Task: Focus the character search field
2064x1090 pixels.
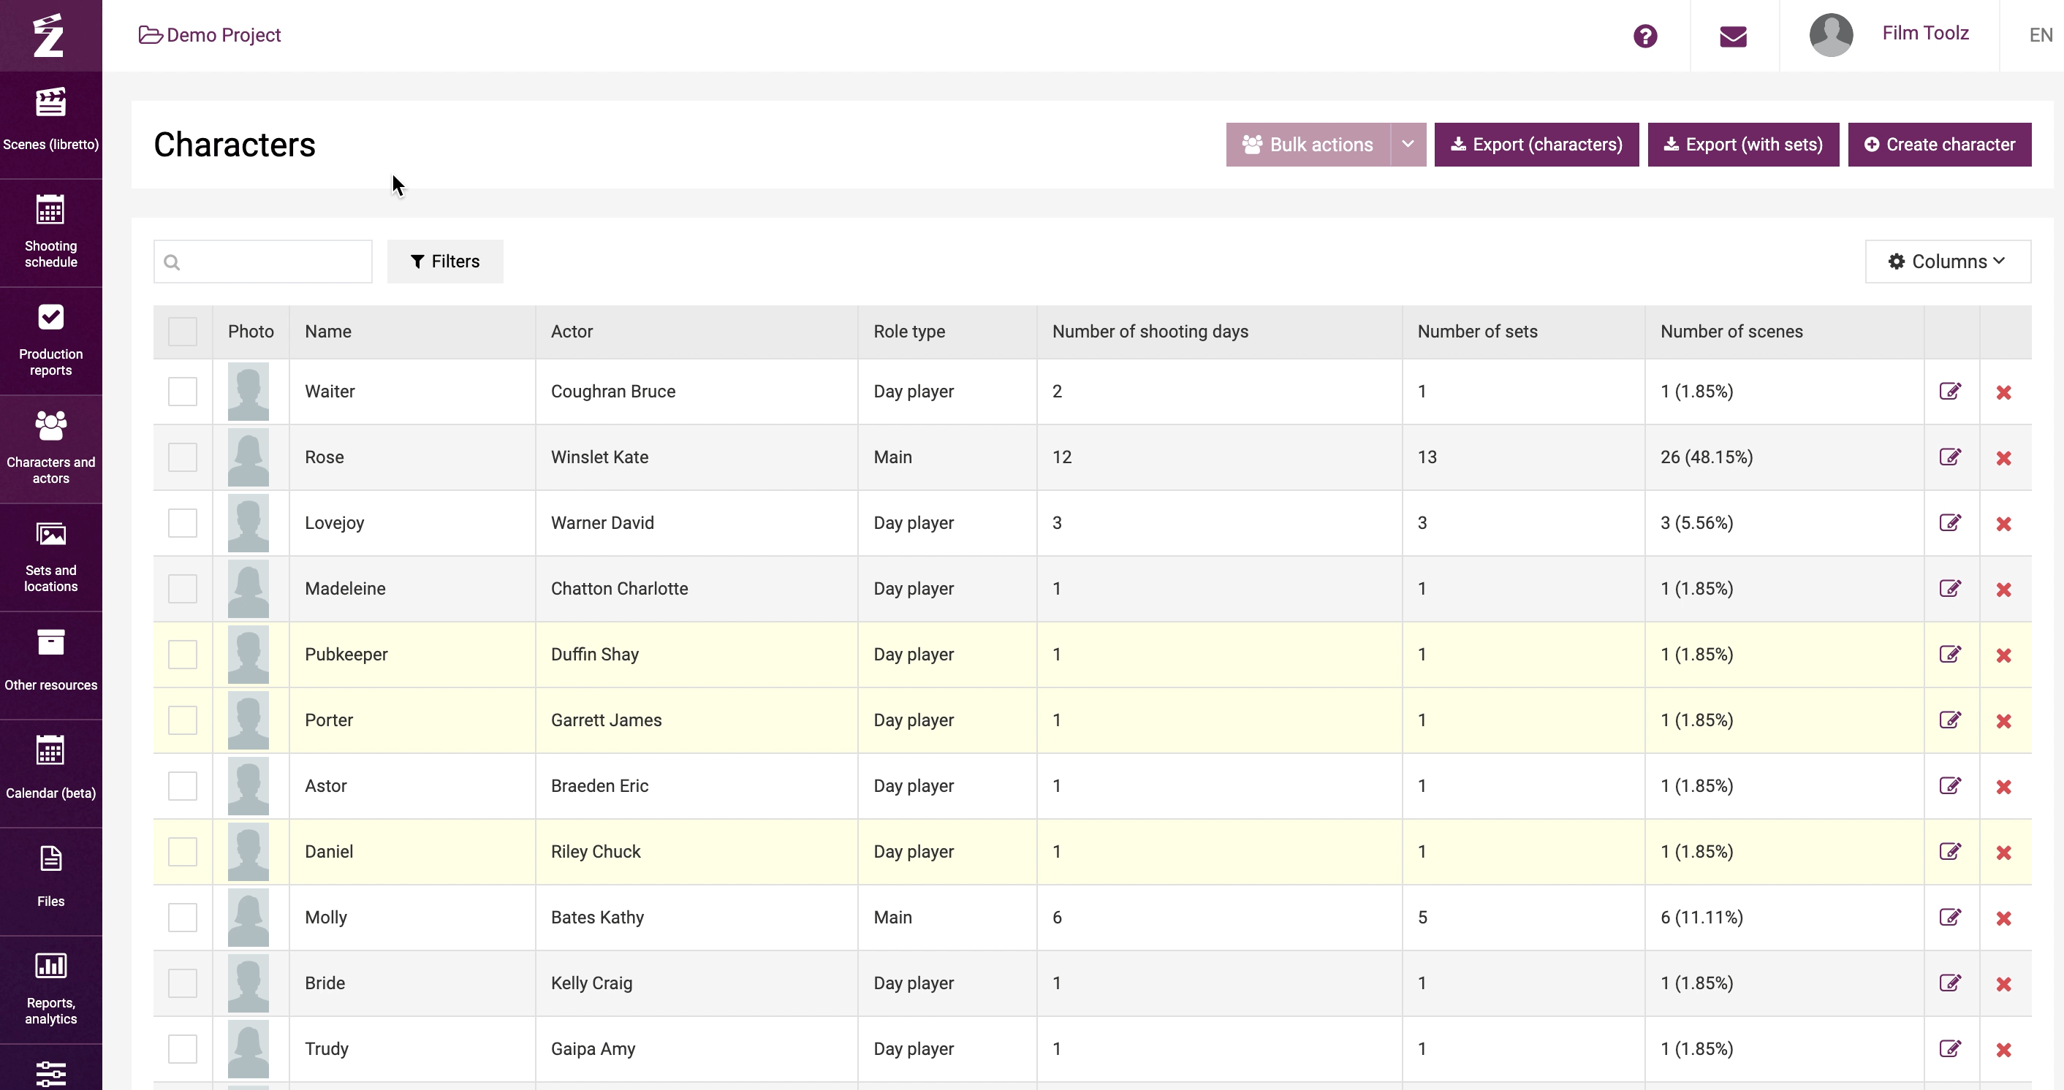Action: tap(263, 262)
